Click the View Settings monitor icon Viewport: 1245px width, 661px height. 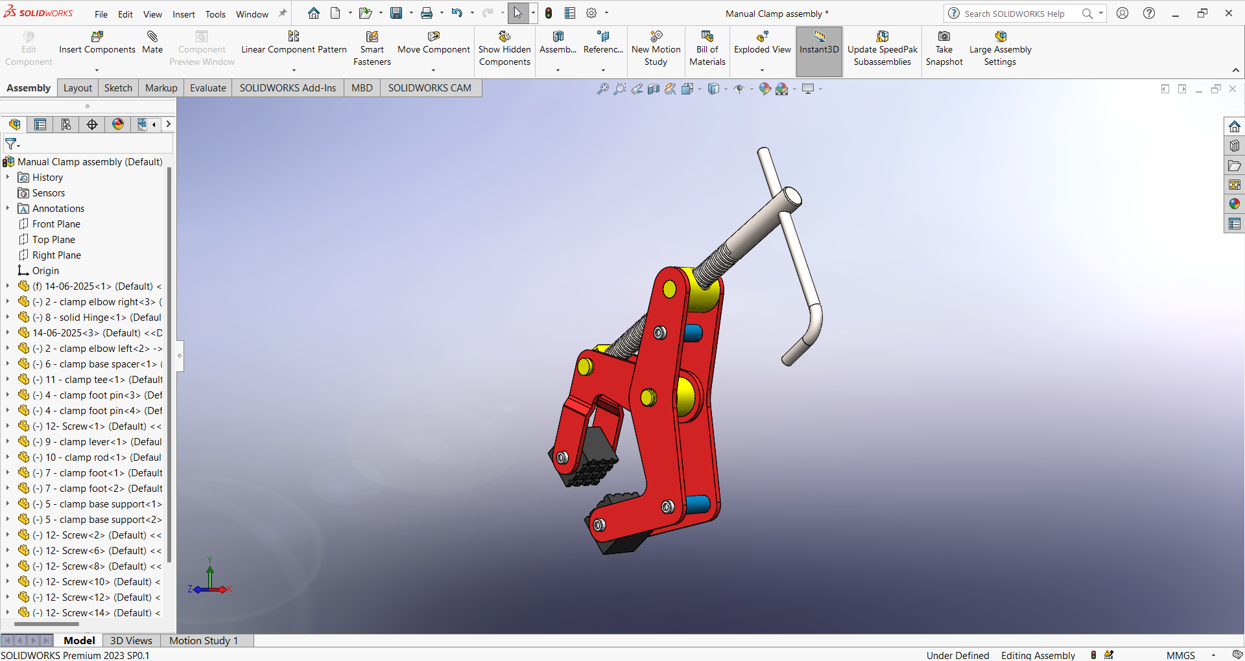(x=808, y=89)
